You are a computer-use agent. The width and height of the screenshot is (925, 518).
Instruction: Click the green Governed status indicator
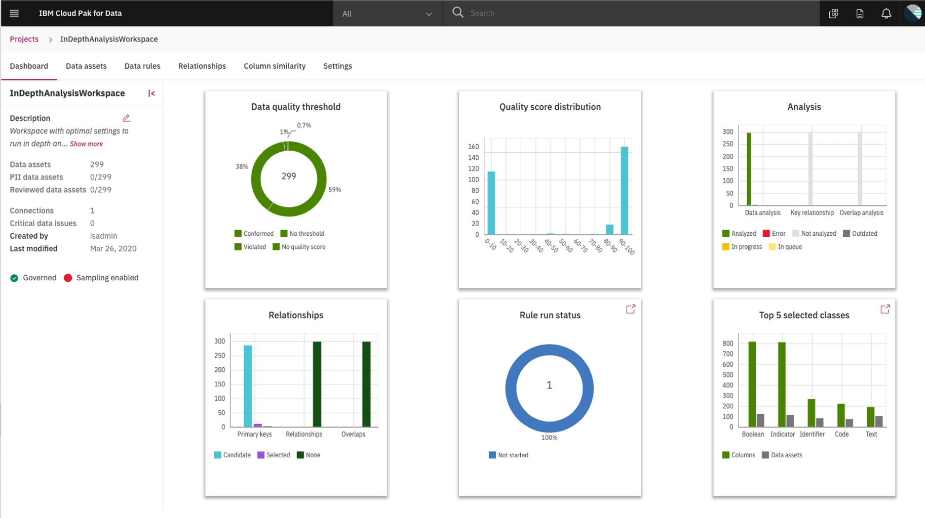click(x=14, y=277)
